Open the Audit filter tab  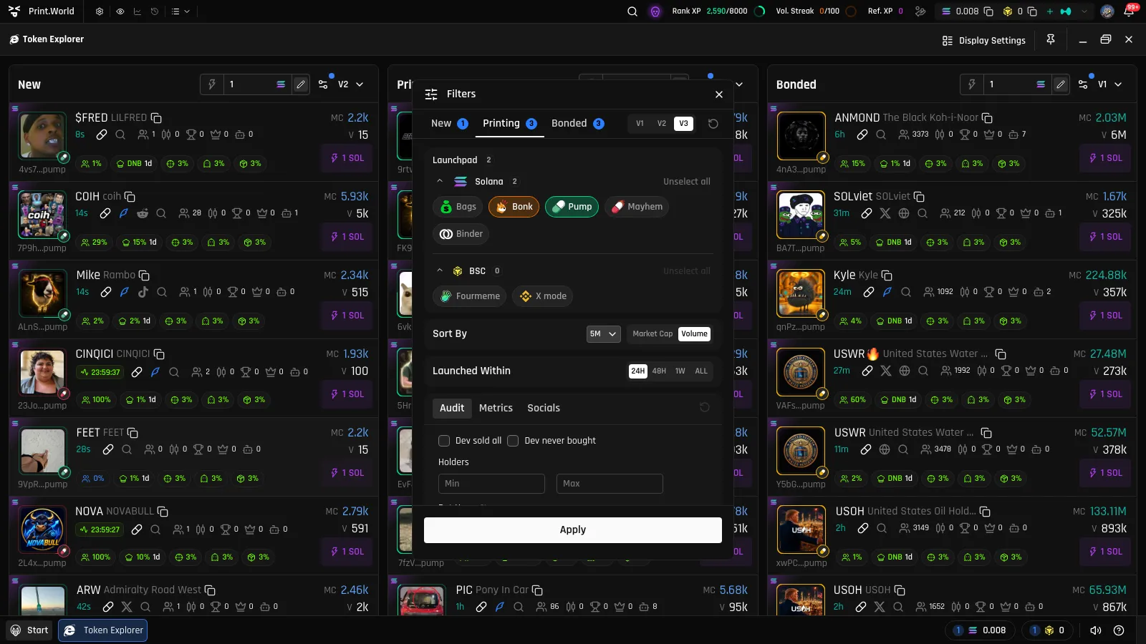(452, 408)
